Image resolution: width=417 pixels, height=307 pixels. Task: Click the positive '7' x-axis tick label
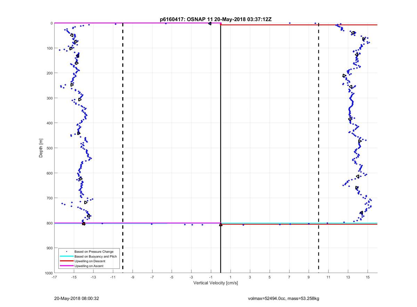coord(289,277)
